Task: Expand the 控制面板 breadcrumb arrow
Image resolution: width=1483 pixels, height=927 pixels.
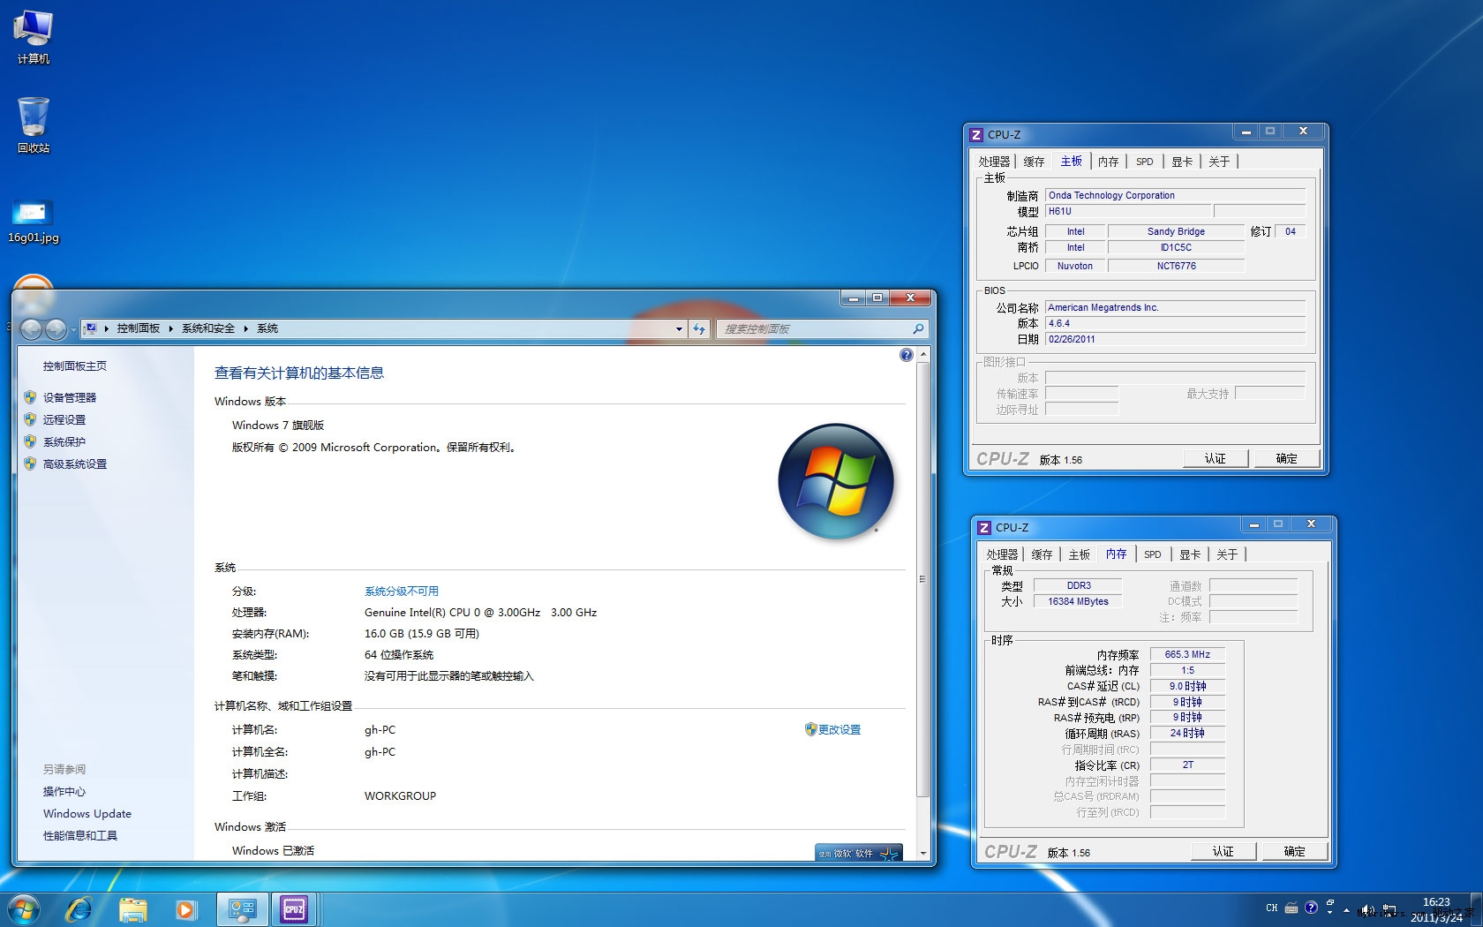Action: [170, 328]
